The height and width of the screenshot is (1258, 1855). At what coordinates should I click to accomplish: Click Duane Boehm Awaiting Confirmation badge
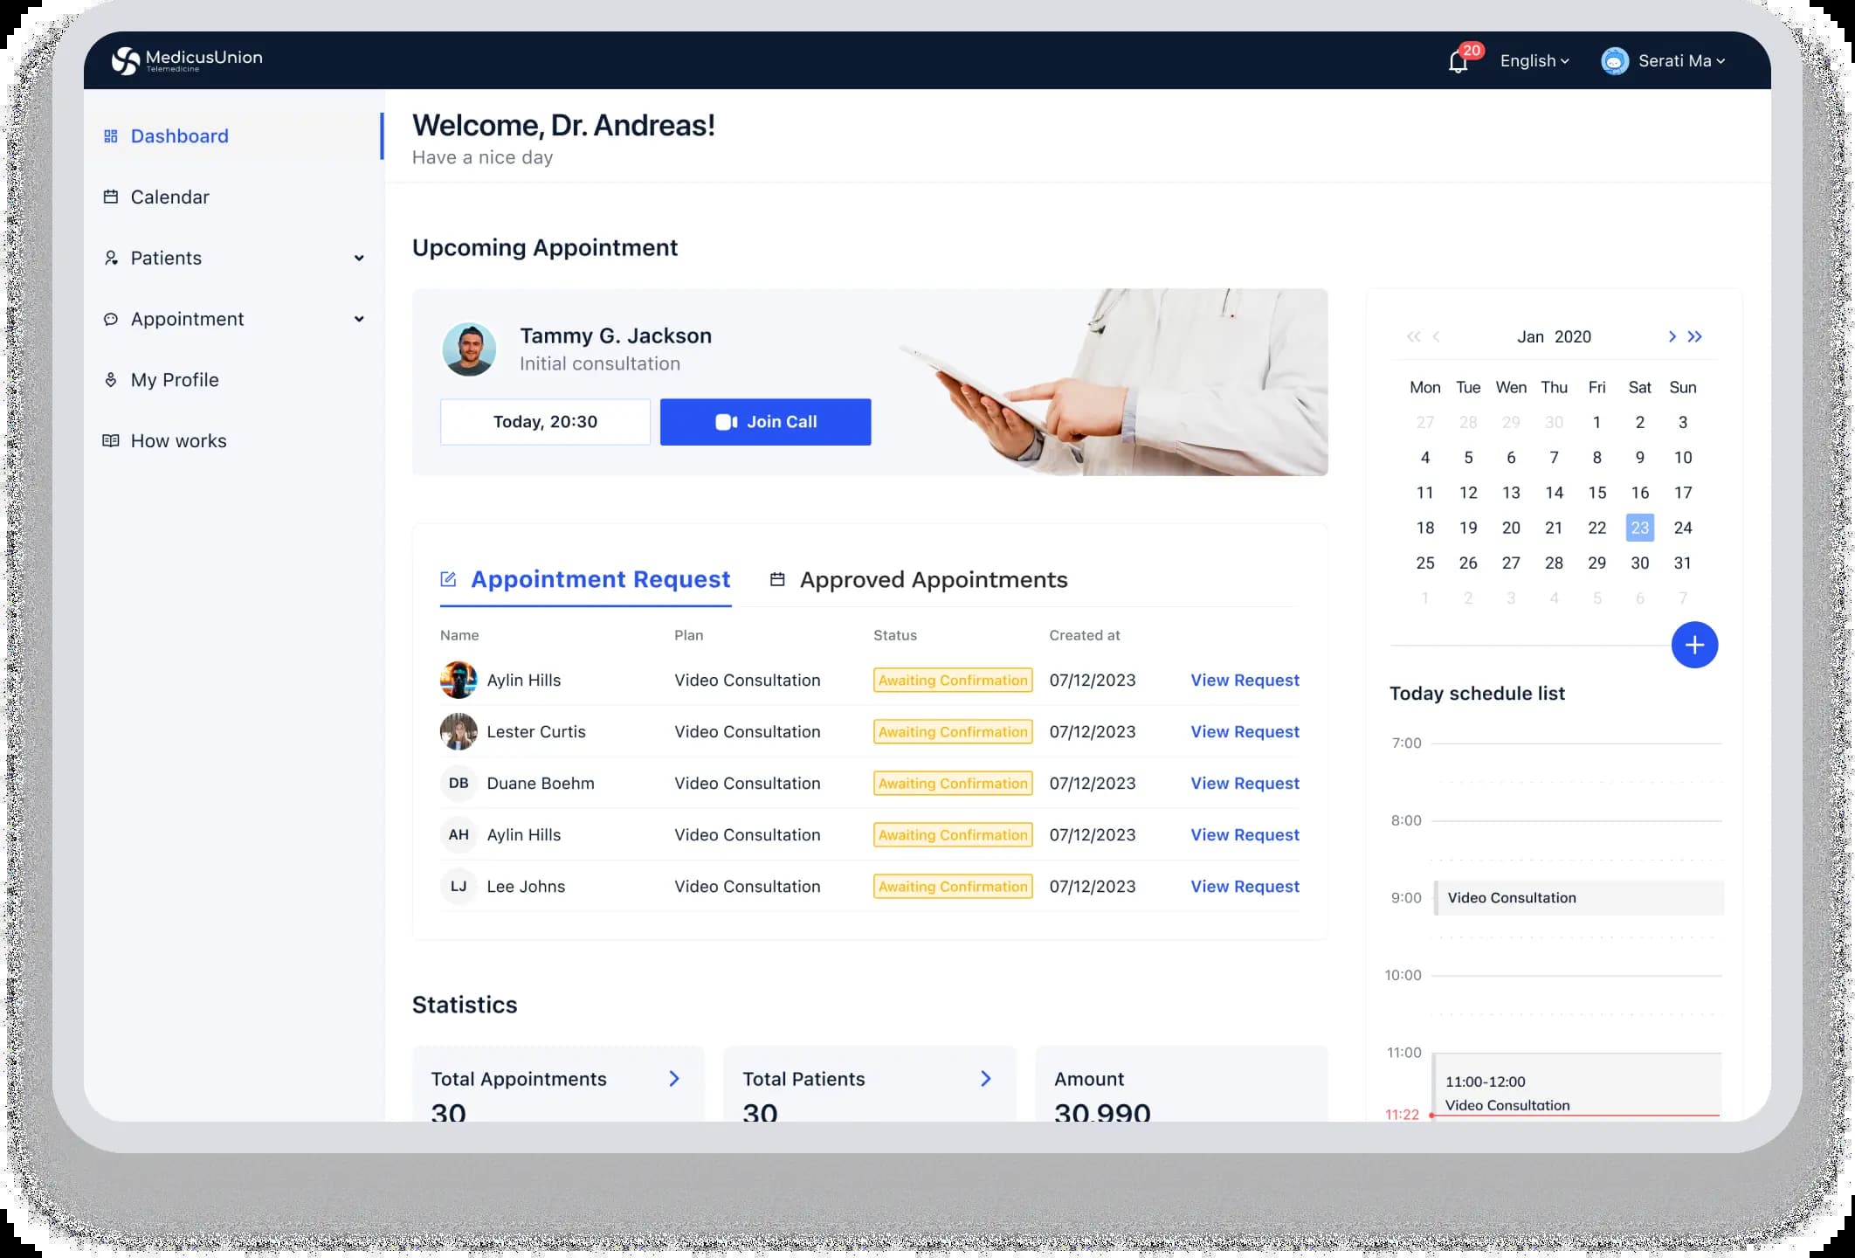953,784
